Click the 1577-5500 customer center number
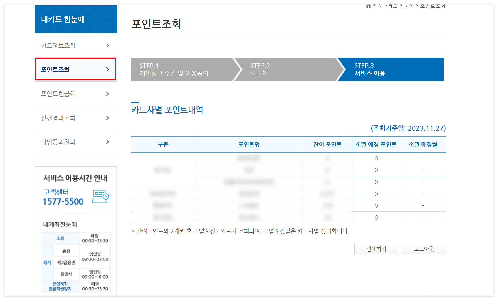 coord(64,202)
